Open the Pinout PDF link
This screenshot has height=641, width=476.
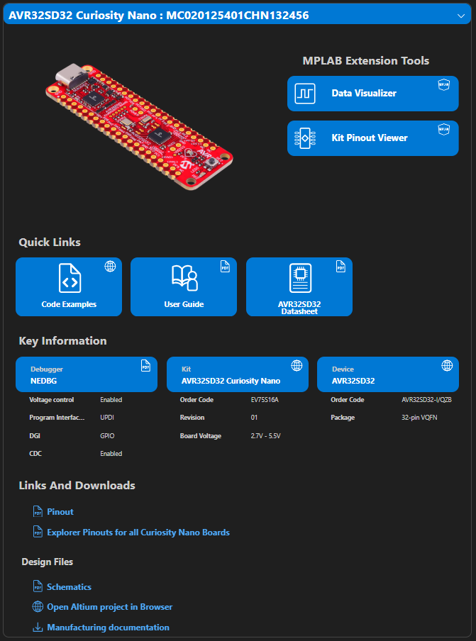coord(60,512)
